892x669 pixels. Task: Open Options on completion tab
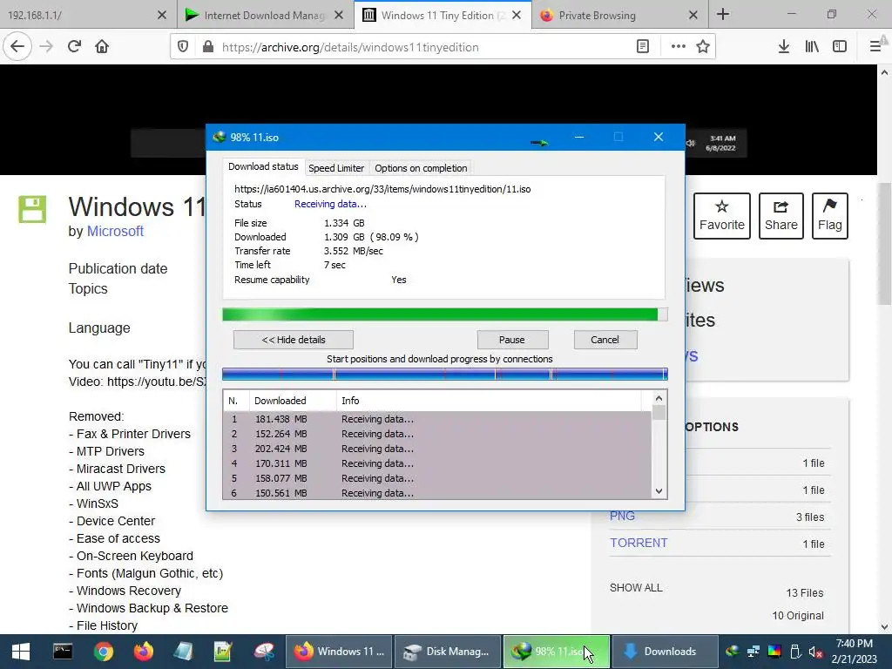click(421, 168)
